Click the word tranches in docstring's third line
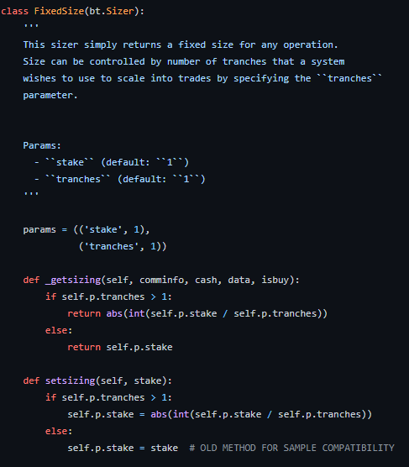The height and width of the screenshot is (467, 409). tap(349, 78)
